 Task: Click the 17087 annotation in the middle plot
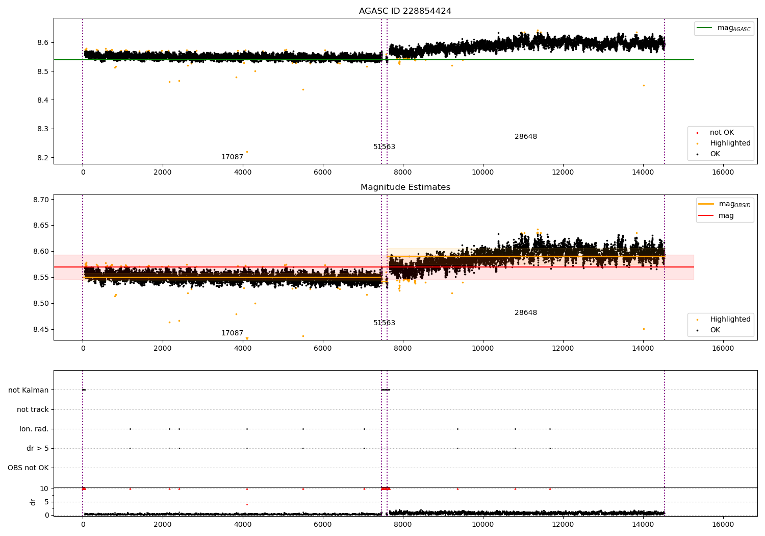[232, 333]
